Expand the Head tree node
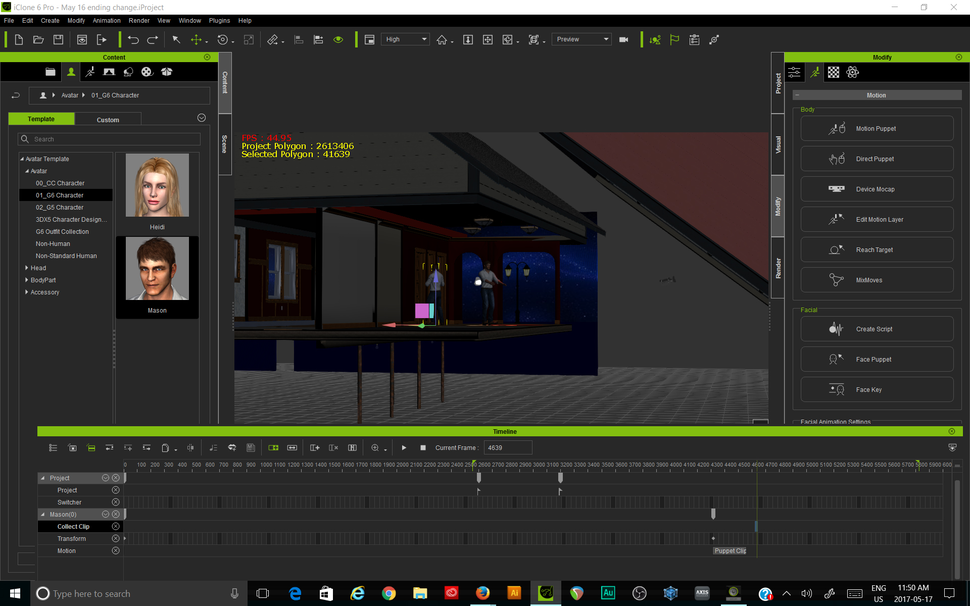970x606 pixels. (27, 268)
